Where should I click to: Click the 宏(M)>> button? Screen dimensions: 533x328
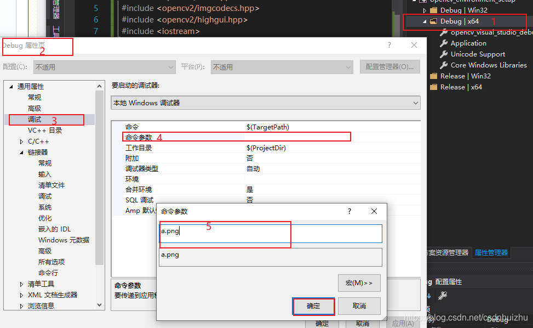pos(359,282)
